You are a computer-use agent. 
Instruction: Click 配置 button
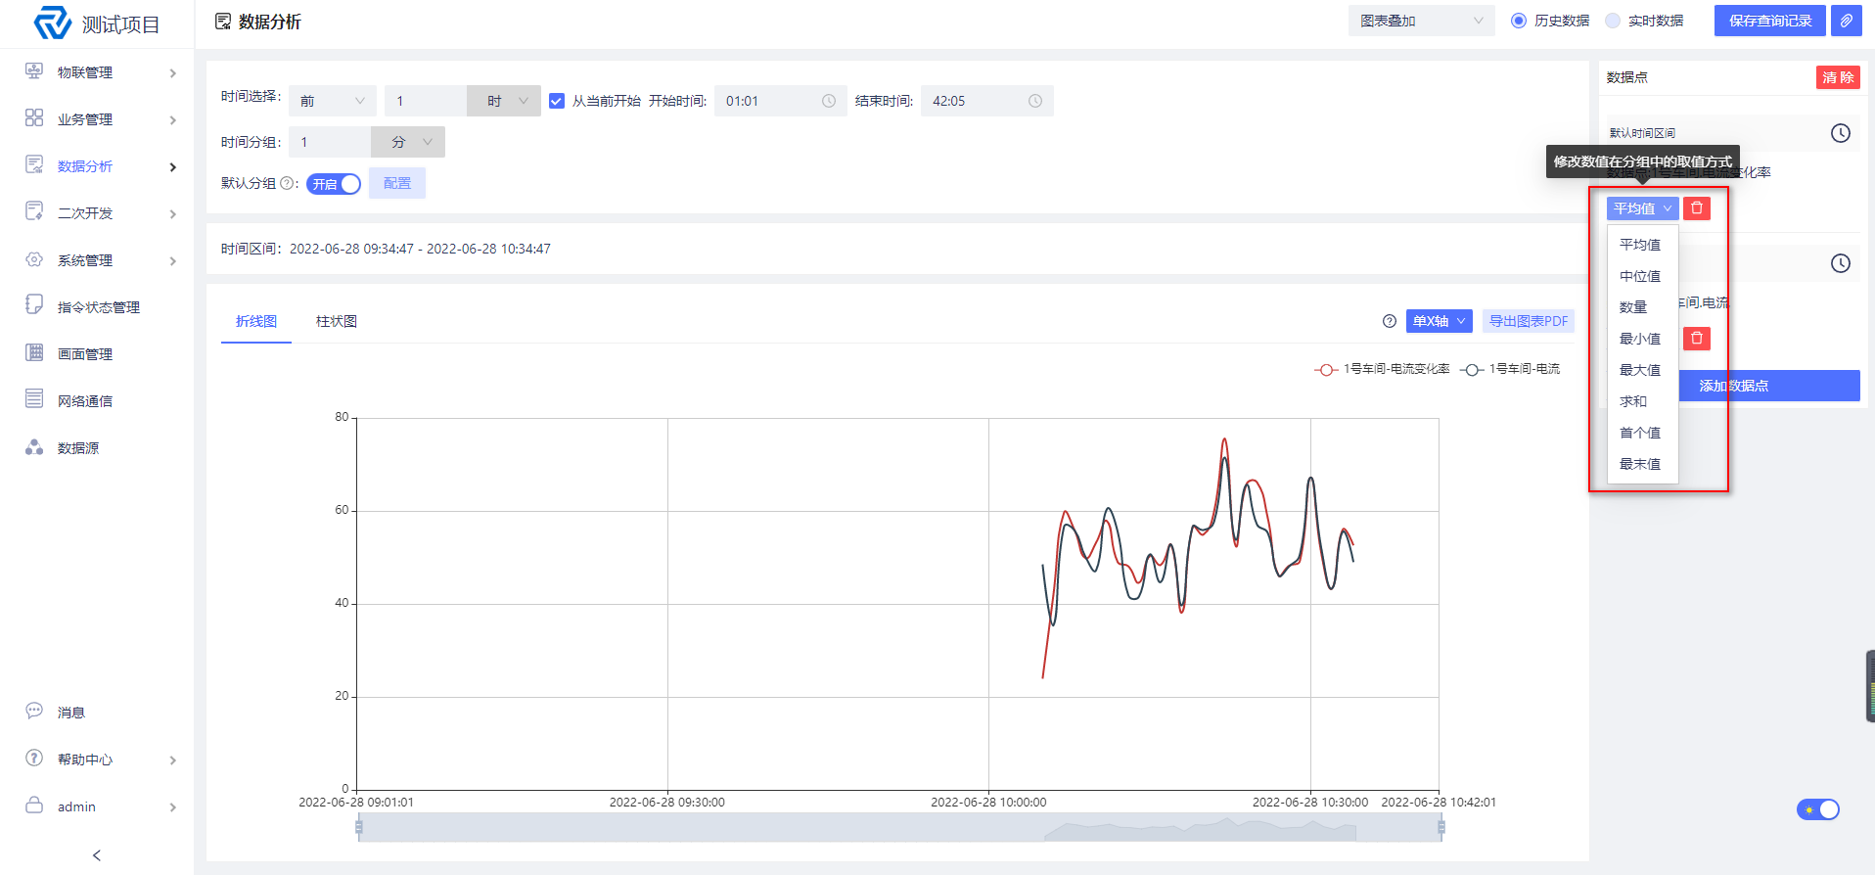click(397, 183)
